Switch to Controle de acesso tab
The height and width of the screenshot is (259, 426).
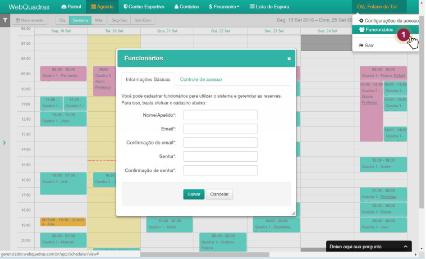tap(201, 80)
